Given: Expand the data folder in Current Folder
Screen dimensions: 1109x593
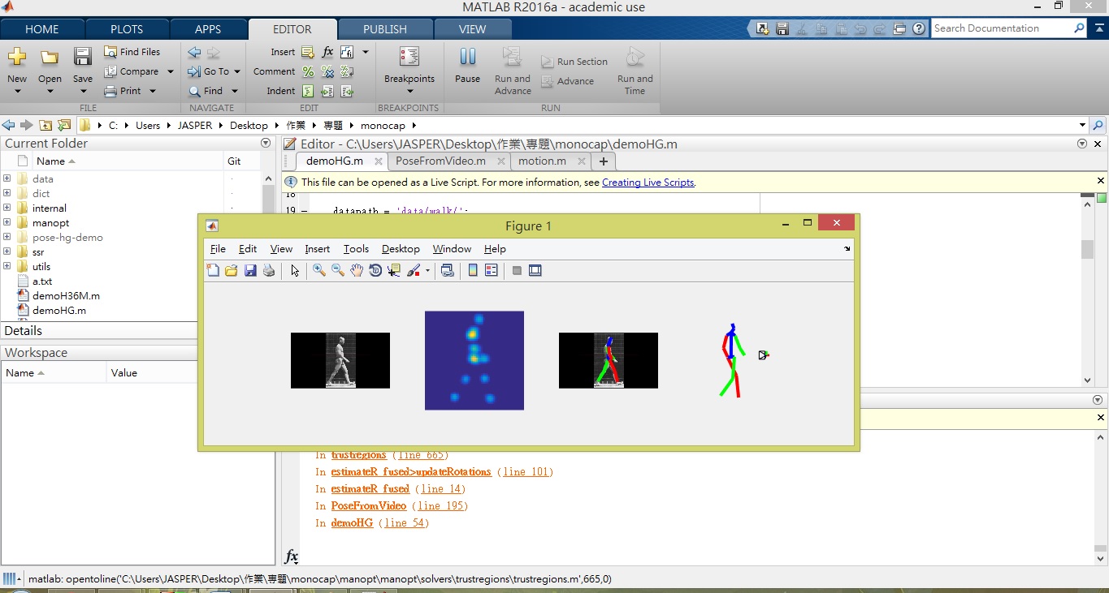Looking at the screenshot, I should point(7,179).
